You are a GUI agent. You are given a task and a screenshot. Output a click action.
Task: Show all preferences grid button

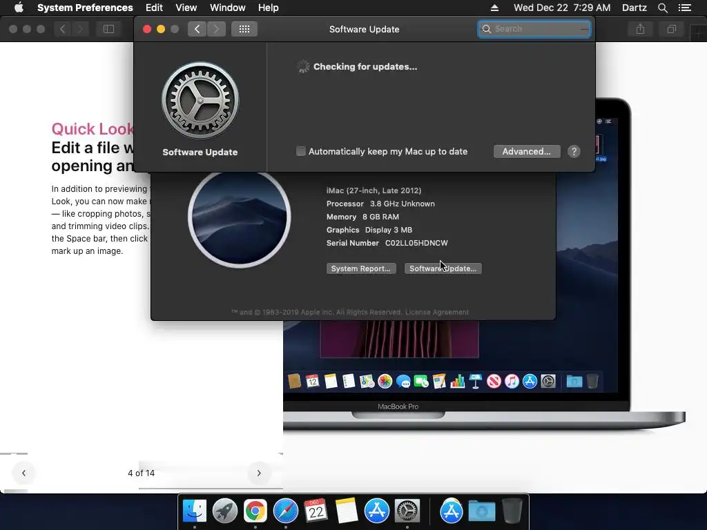pos(244,29)
